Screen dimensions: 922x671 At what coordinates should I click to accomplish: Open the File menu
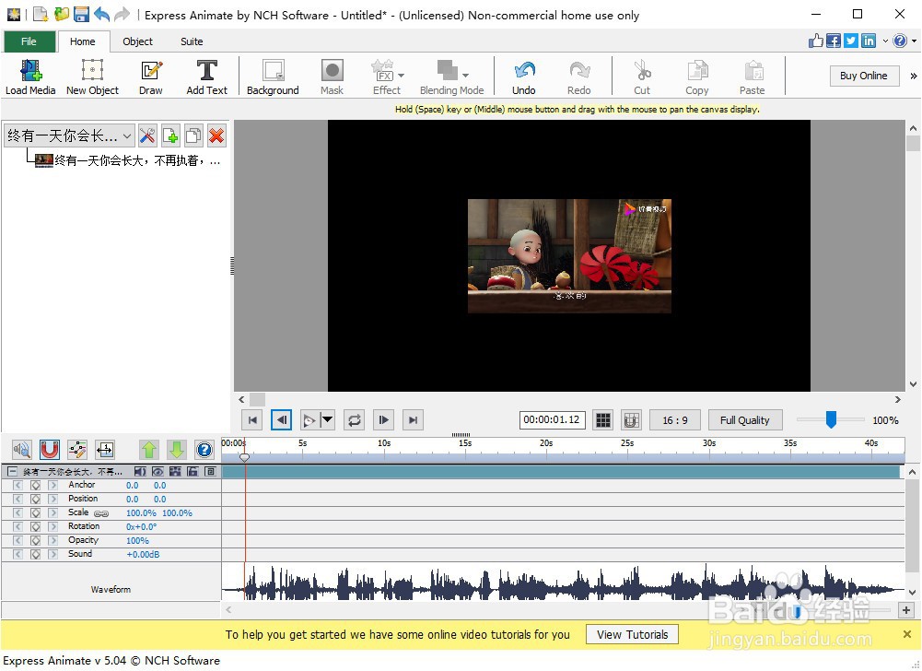tap(29, 41)
